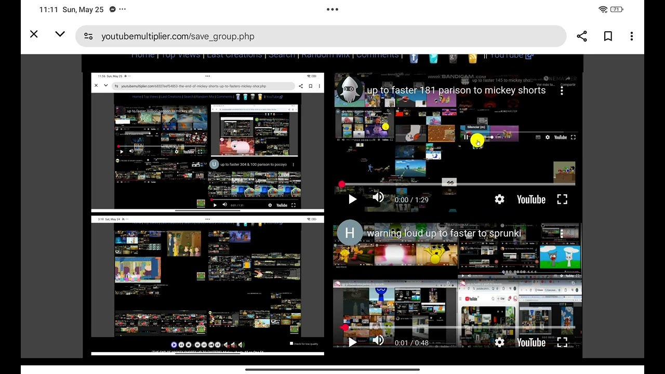
Task: Open the YouTube link in site navigation
Action: coord(512,55)
